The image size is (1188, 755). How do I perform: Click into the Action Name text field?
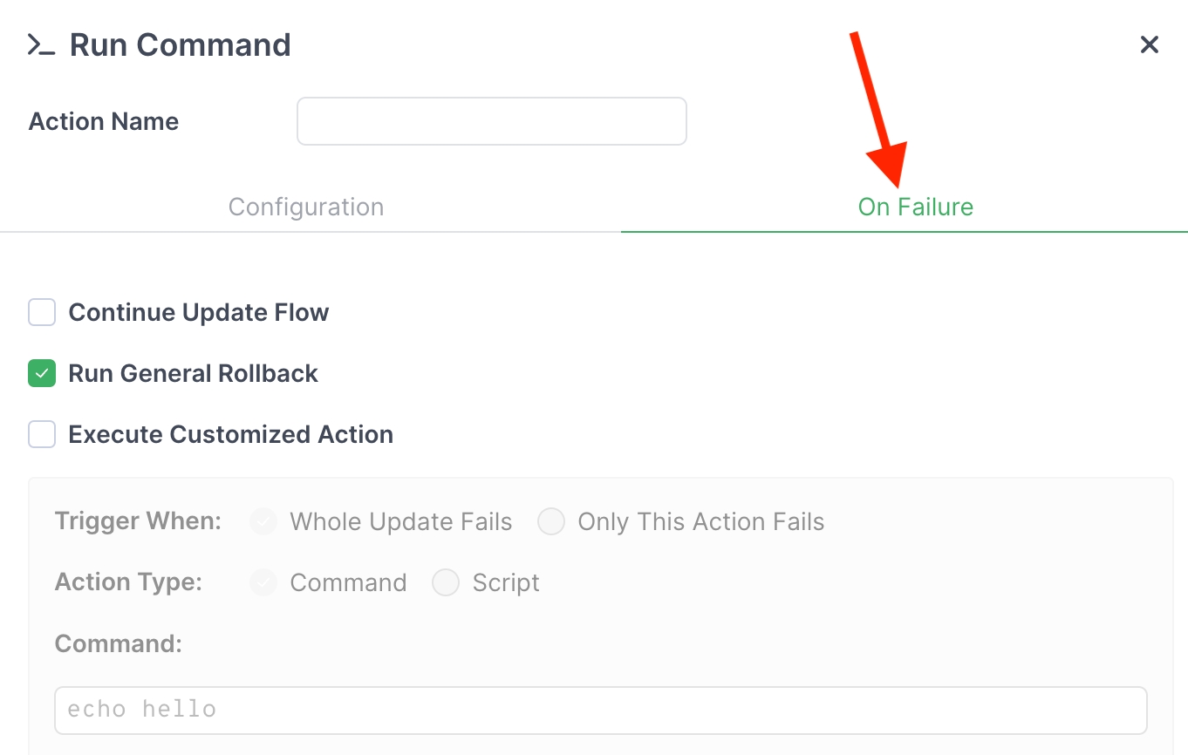[x=491, y=121]
